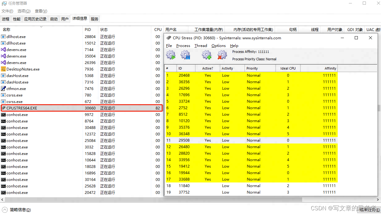Click the CPUSTRES64.EXE process icon
The width and height of the screenshot is (381, 214).
point(4,108)
